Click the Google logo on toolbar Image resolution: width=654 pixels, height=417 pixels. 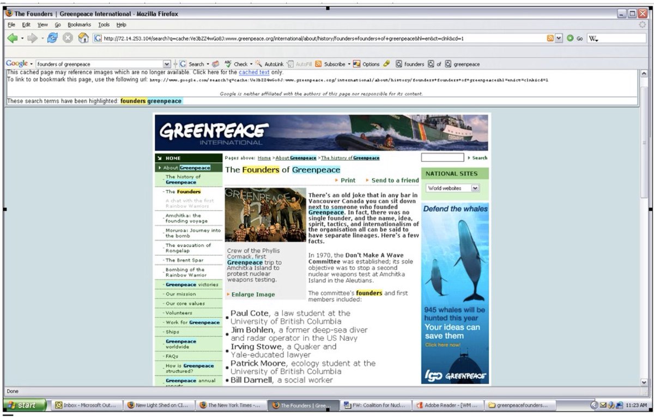(x=17, y=64)
